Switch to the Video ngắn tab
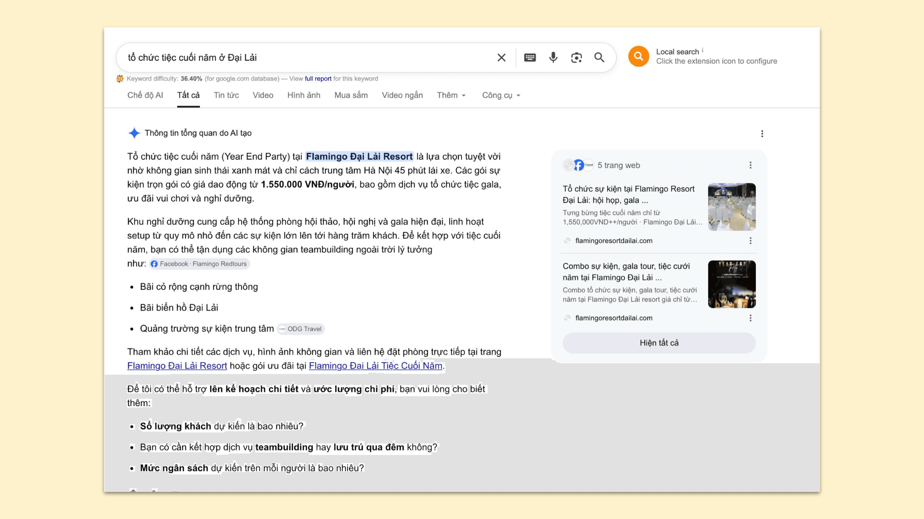This screenshot has width=924, height=519. tap(403, 95)
